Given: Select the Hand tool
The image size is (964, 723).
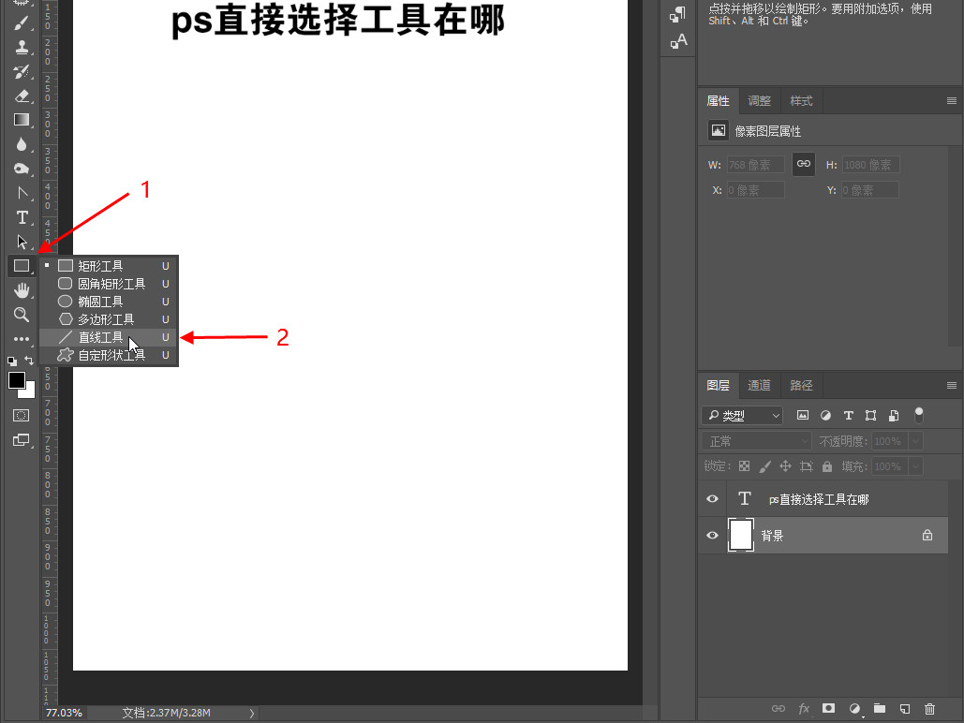Looking at the screenshot, I should pyautogui.click(x=22, y=290).
